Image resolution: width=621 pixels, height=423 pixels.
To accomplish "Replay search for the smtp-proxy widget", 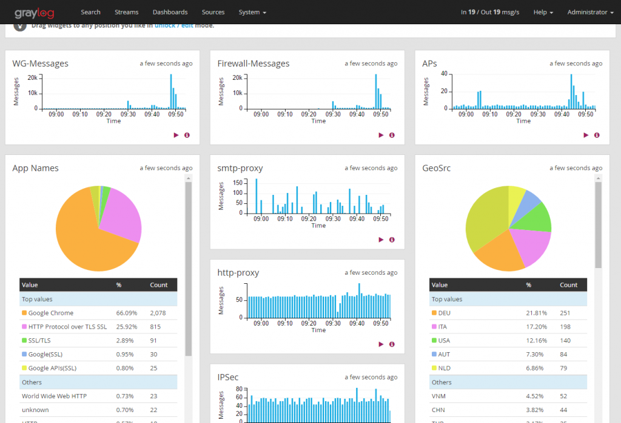I will 381,240.
